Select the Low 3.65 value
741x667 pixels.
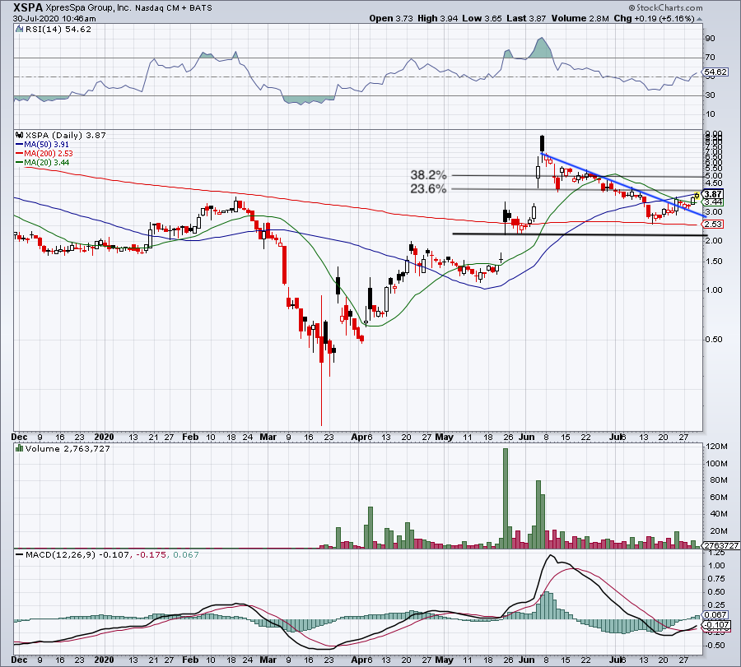tap(482, 18)
